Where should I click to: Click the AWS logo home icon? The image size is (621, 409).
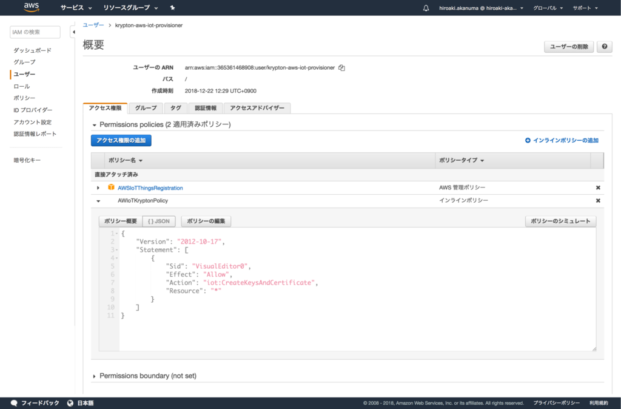[x=32, y=7]
